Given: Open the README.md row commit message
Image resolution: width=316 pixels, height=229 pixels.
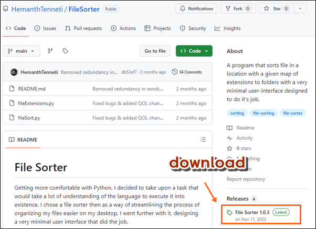Looking at the screenshot, I should point(128,89).
